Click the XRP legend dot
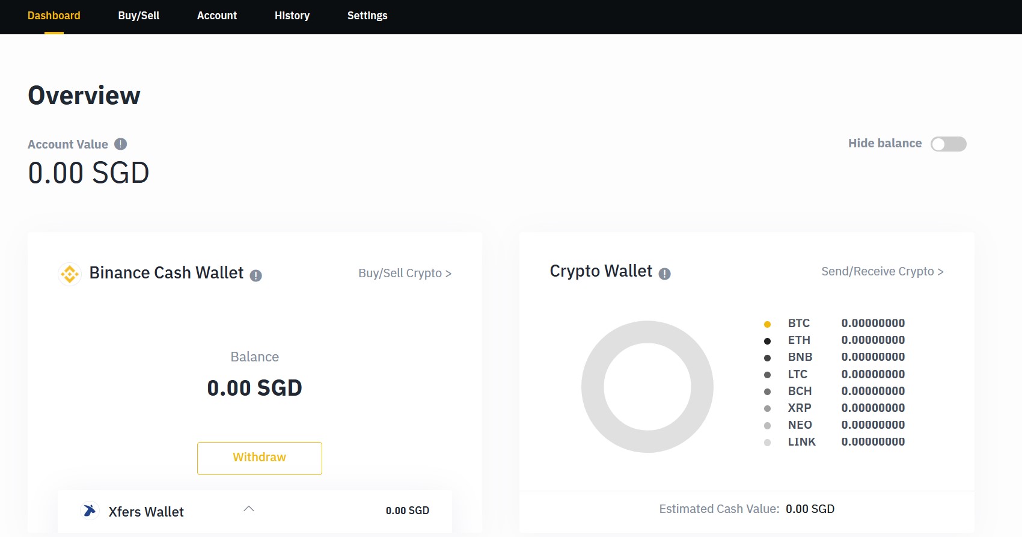 [x=767, y=409]
